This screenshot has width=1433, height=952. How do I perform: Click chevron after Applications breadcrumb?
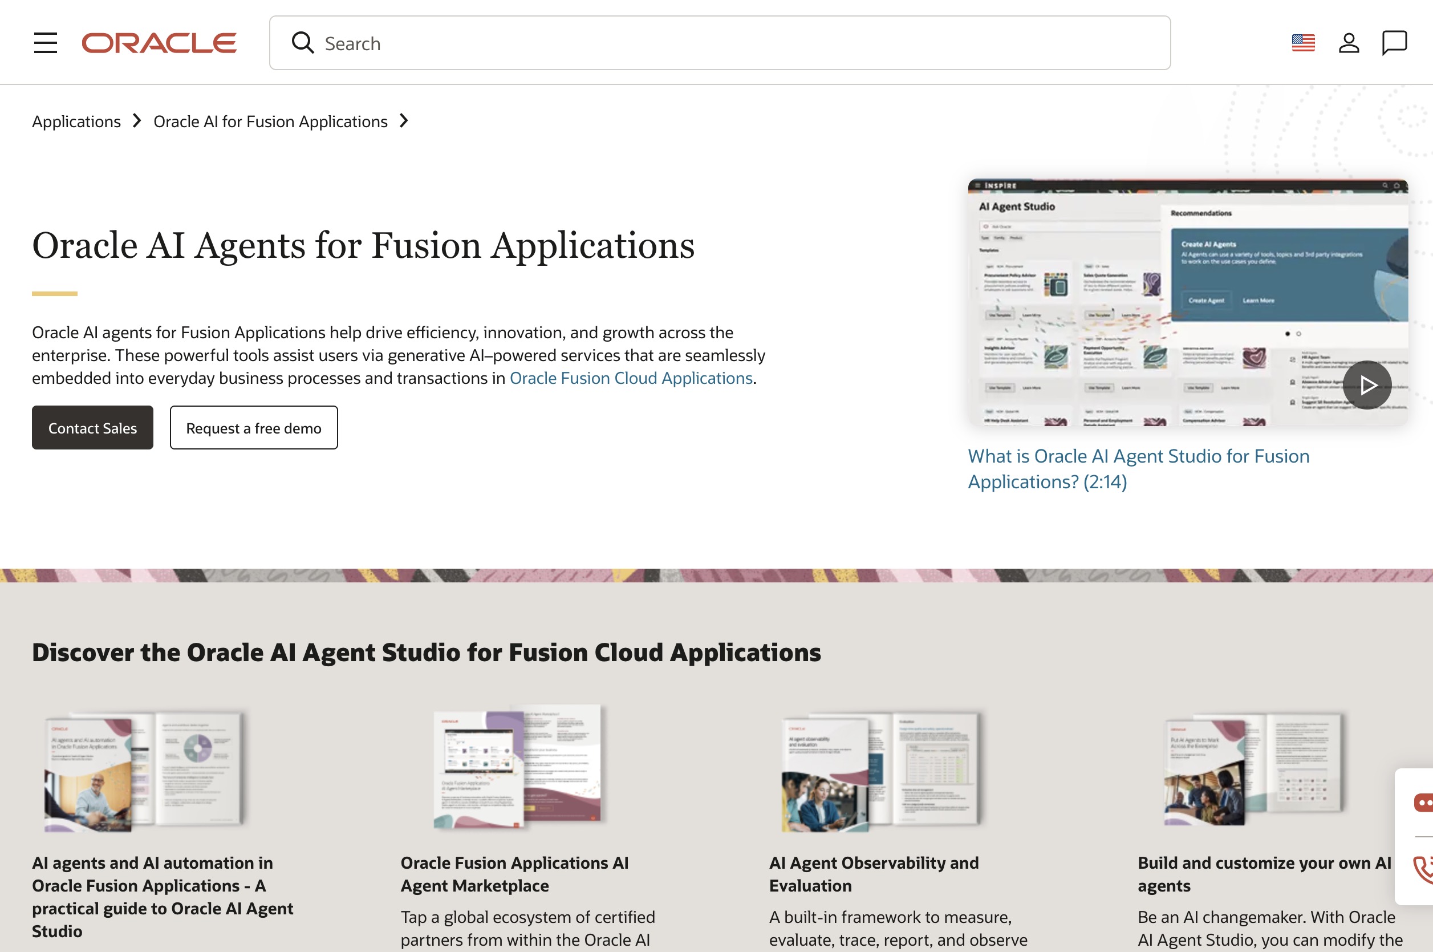pyautogui.click(x=137, y=121)
